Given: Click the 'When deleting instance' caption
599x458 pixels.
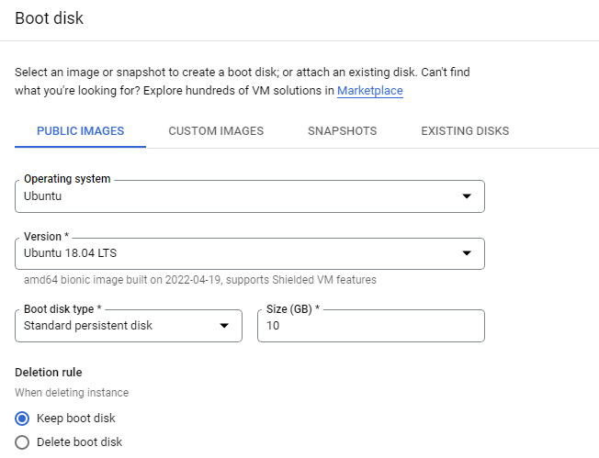Looking at the screenshot, I should [72, 392].
